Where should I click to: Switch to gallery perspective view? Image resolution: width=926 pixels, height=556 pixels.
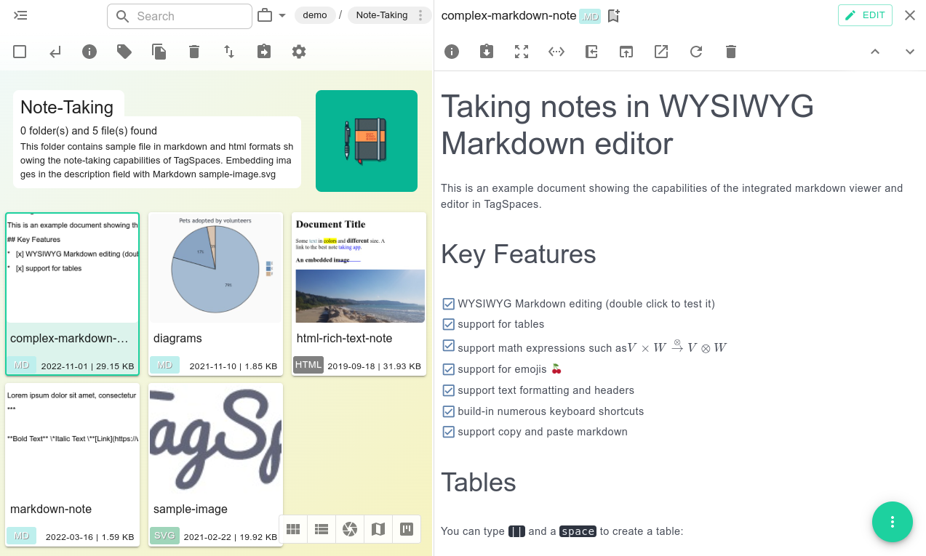pos(350,529)
